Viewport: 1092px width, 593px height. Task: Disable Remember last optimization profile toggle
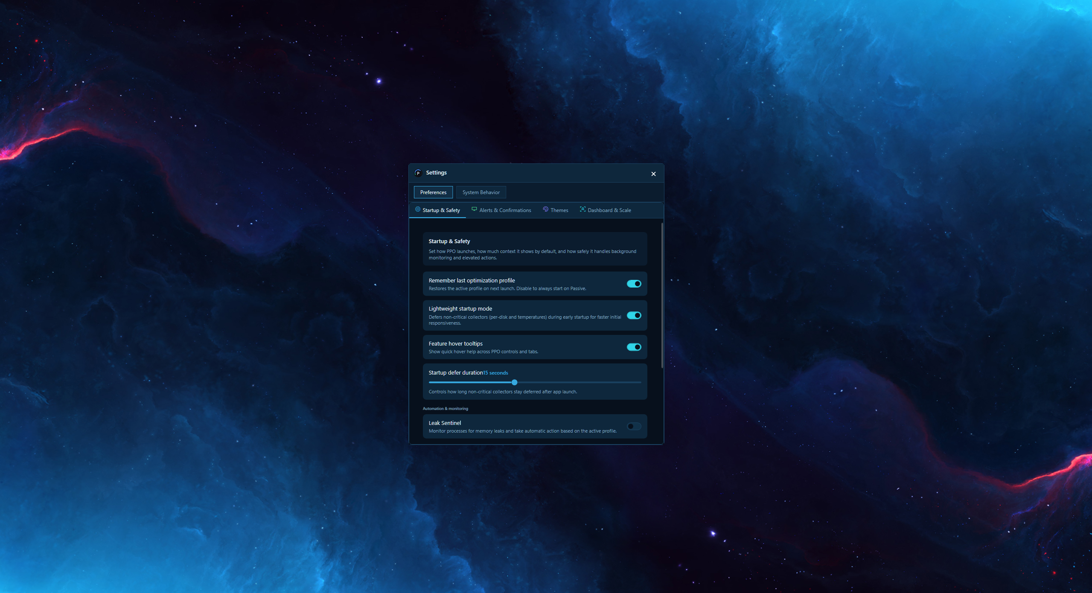point(634,284)
